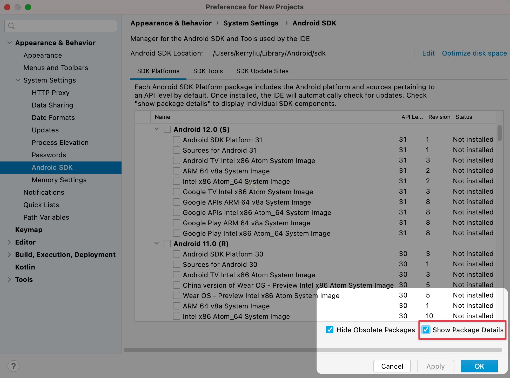This screenshot has width=510, height=378.
Task: Click the horizontal scrollbar below the SDK table
Action: click(313, 350)
